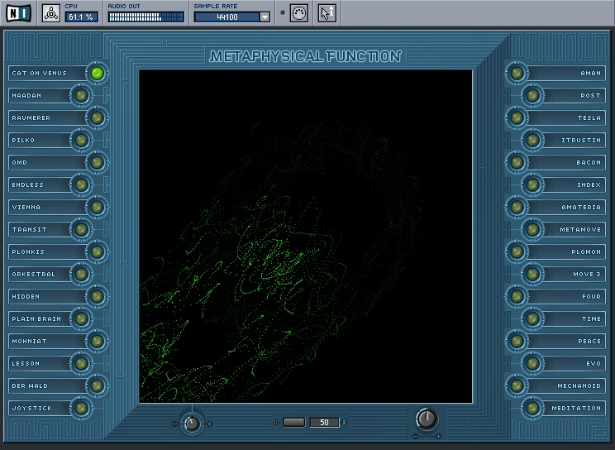Image resolution: width=615 pixels, height=450 pixels.
Task: Toggle the info hints pointer icon
Action: (x=327, y=13)
